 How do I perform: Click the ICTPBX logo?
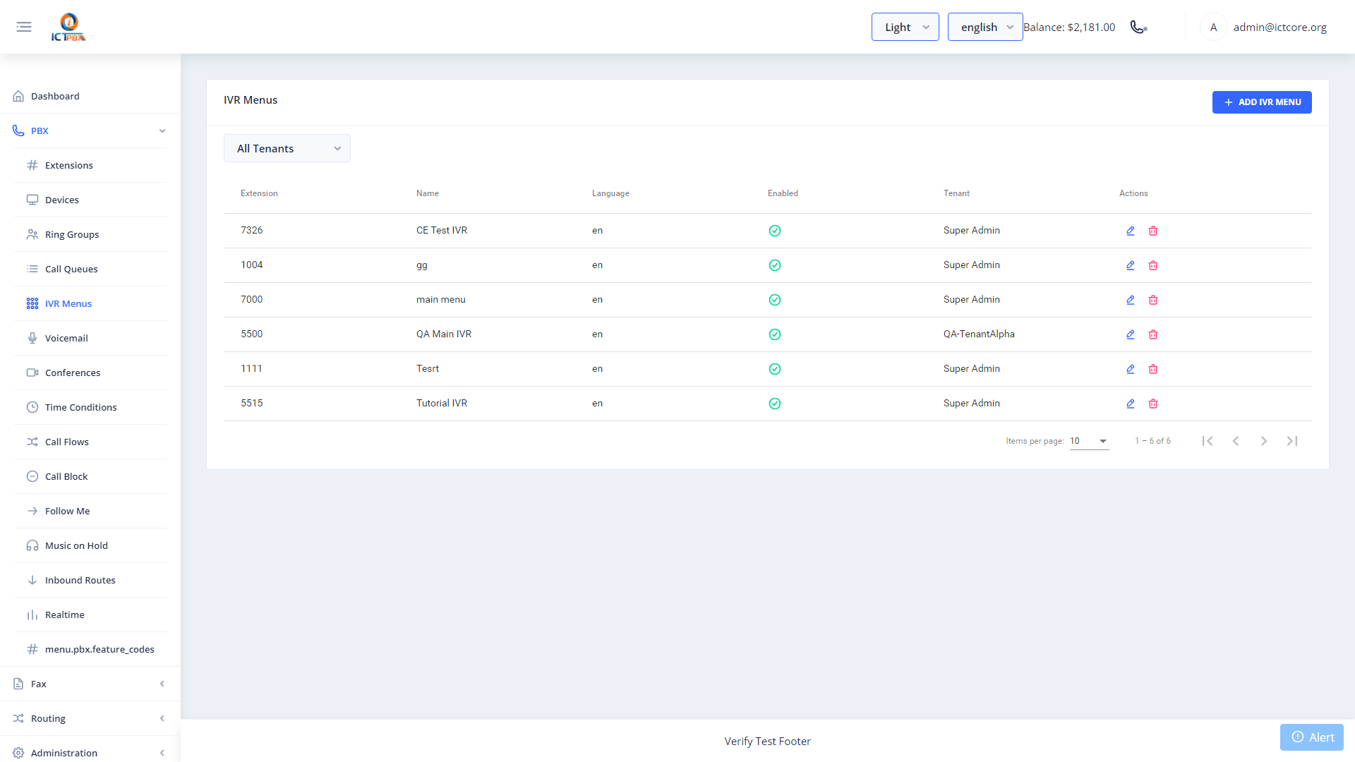pos(68,27)
